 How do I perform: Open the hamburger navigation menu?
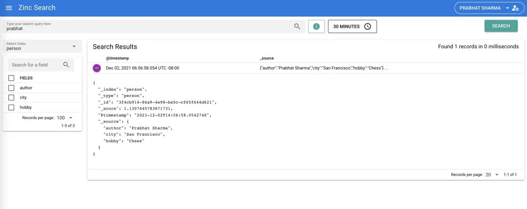click(9, 8)
